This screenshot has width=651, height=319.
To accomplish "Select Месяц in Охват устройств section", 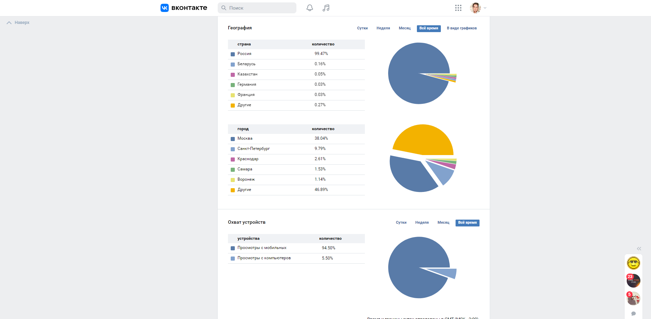I will coord(443,223).
